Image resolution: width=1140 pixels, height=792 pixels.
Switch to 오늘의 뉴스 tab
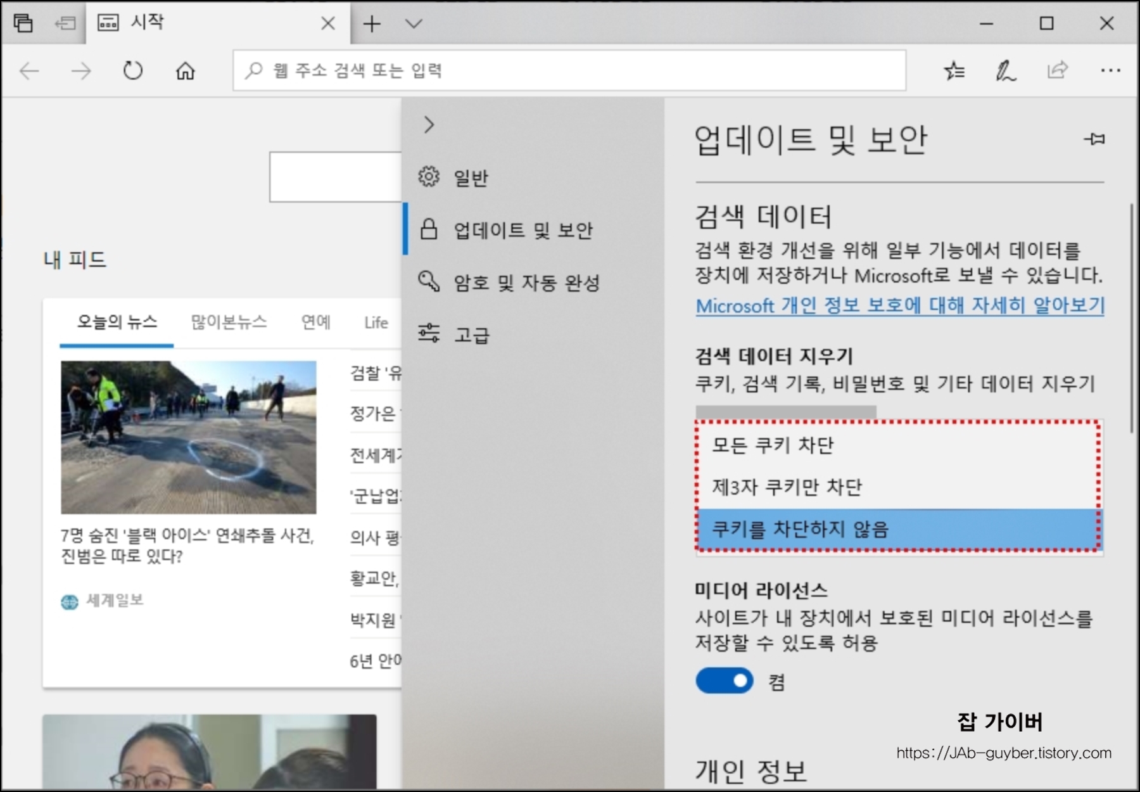[x=117, y=323]
